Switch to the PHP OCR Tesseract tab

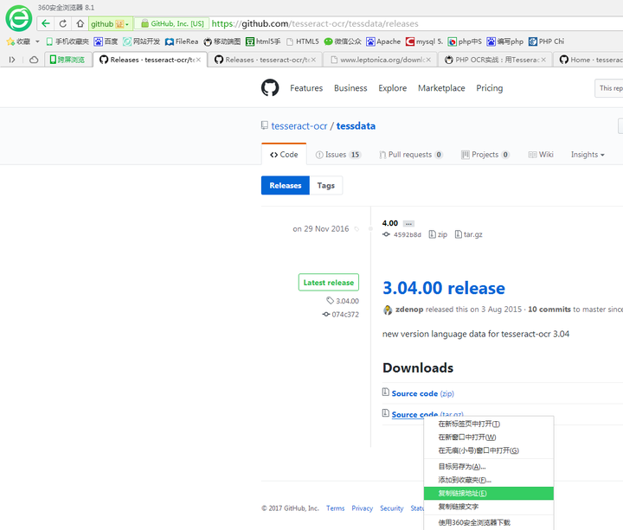tap(496, 60)
